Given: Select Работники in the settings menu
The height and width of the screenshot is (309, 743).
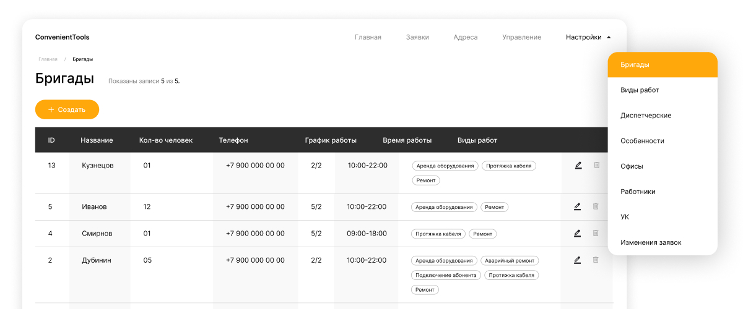Looking at the screenshot, I should 663,192.
